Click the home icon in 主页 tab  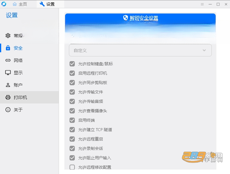15,4
